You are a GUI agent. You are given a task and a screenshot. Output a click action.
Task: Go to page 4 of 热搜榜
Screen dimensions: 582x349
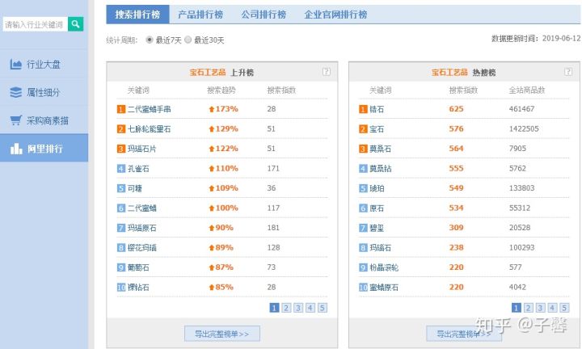click(x=552, y=308)
